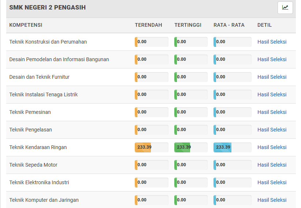
Task: Select the TERENDAH column header
Action: point(148,25)
